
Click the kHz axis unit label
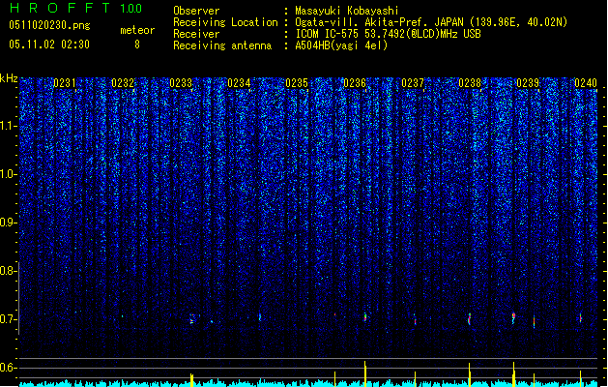[9, 78]
